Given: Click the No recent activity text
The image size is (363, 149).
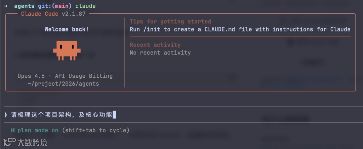Looking at the screenshot, I should tap(160, 53).
